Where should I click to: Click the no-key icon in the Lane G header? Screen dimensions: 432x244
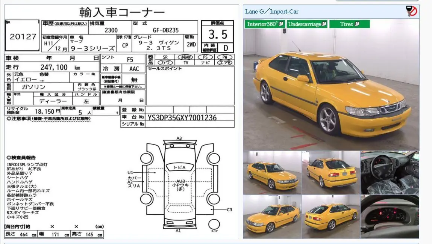pos(411,11)
